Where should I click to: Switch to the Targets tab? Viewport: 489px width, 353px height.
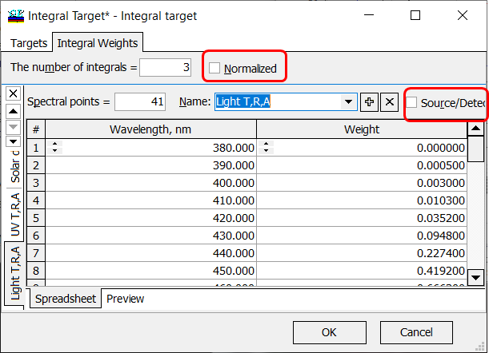pos(30,43)
